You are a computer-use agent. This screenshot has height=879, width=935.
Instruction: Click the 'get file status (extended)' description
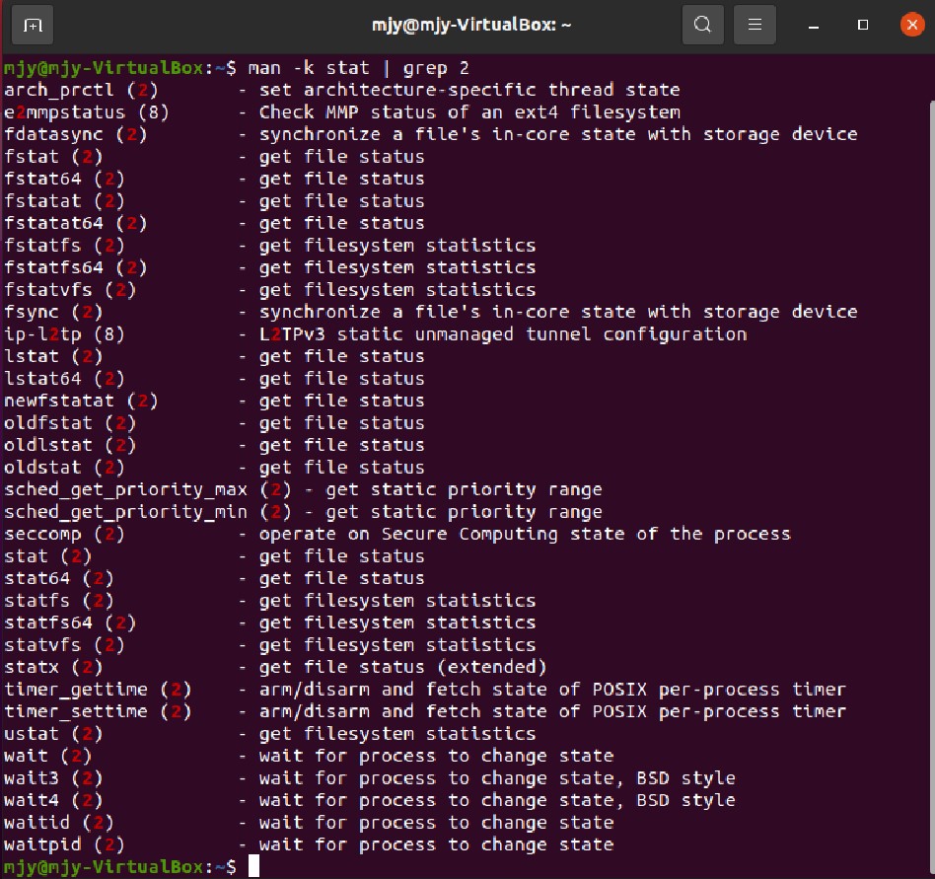pos(402,667)
